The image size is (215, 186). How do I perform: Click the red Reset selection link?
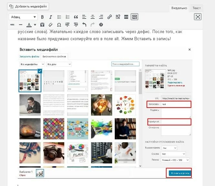pyautogui.click(x=23, y=175)
